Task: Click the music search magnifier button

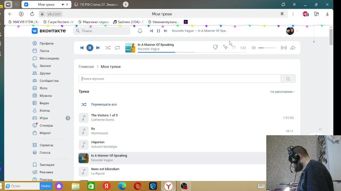Action: [x=288, y=79]
